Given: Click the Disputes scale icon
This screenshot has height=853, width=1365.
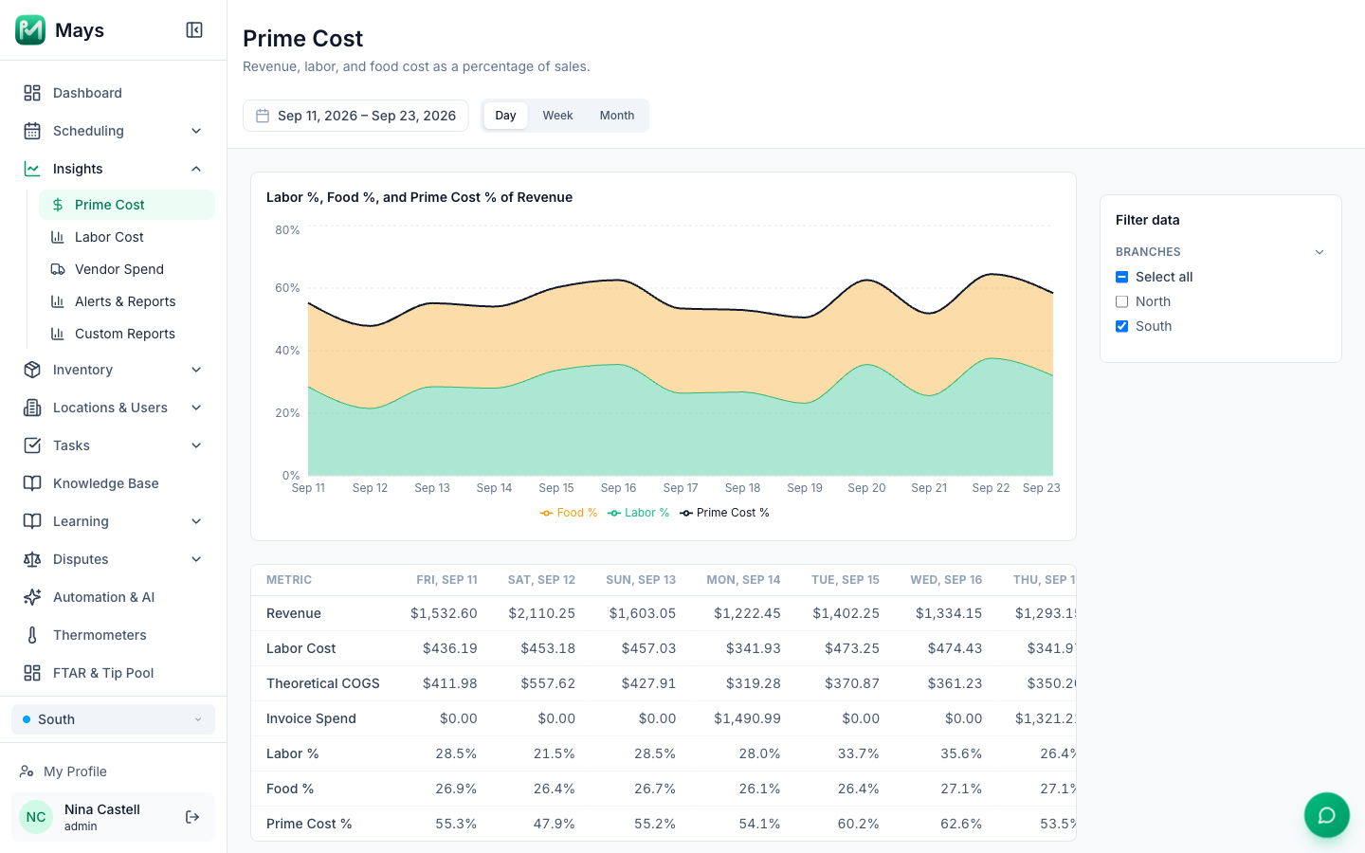Looking at the screenshot, I should (32, 559).
